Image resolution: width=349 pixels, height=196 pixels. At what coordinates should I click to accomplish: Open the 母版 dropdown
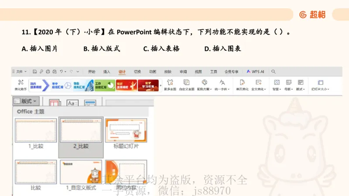(289, 85)
